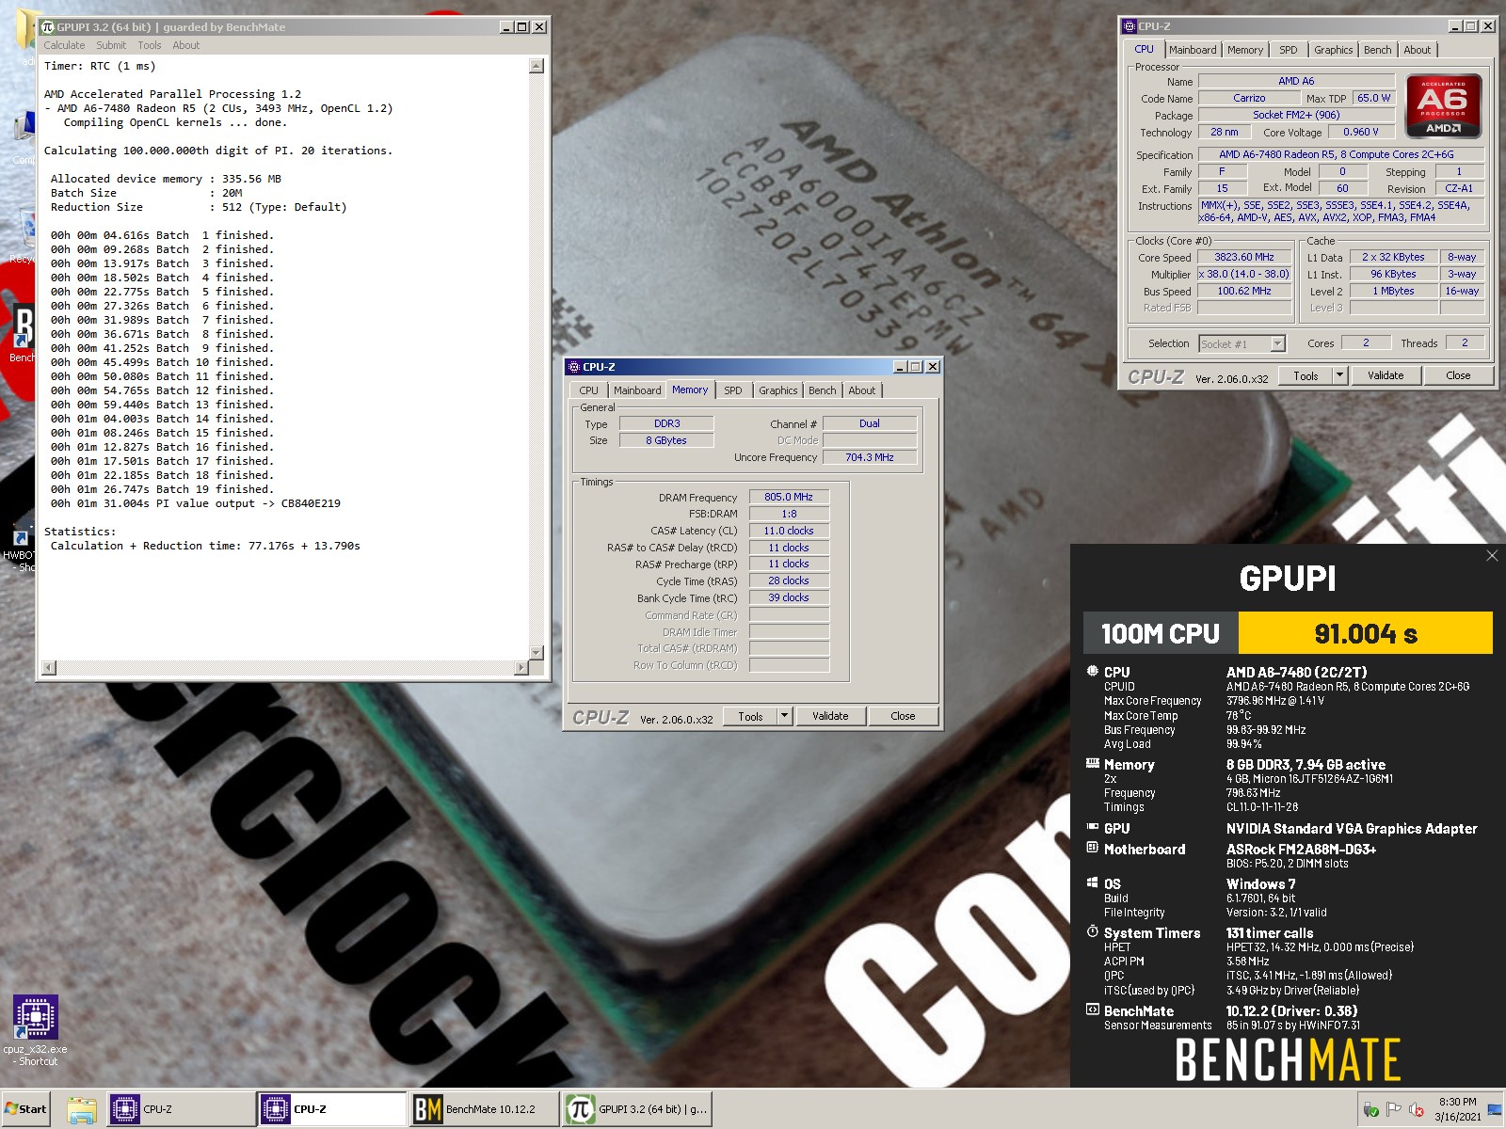Screen dimensions: 1506x1129
Task: Click the AMD A6 processor logo
Action: tap(1443, 106)
